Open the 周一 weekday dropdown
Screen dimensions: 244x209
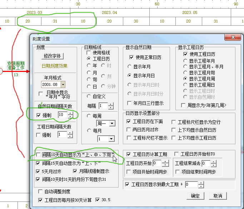tap(112, 123)
